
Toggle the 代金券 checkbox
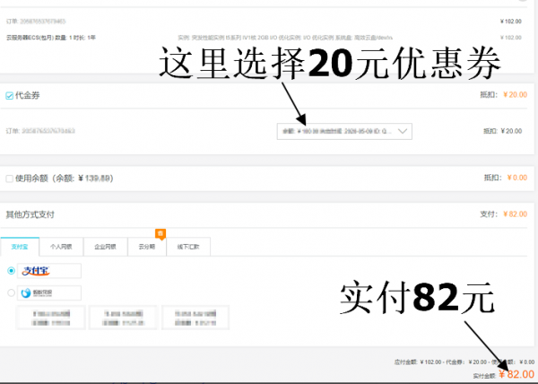click(9, 93)
